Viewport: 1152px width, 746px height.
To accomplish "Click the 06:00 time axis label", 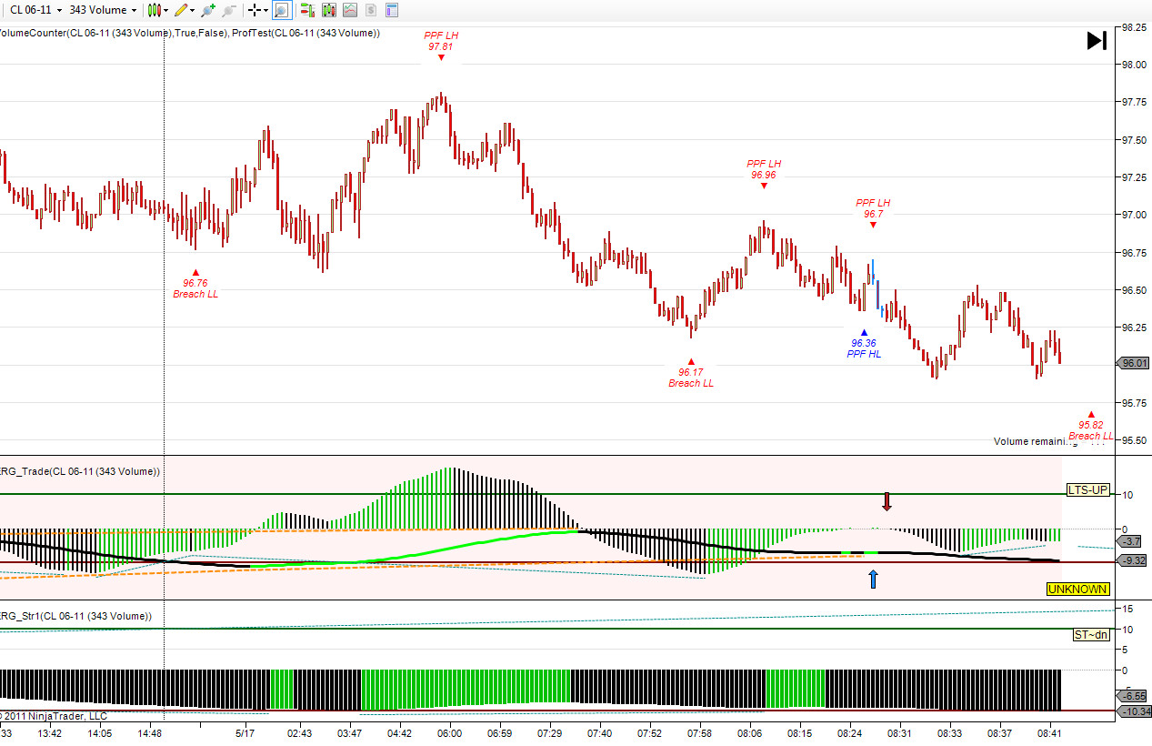I will tap(449, 732).
